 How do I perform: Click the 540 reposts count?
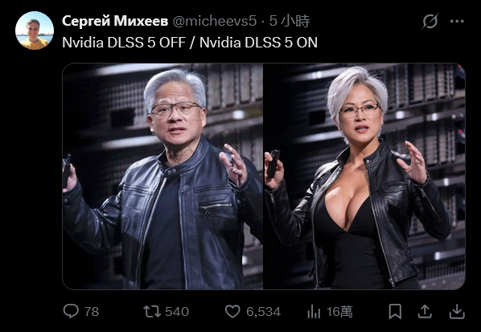177,312
